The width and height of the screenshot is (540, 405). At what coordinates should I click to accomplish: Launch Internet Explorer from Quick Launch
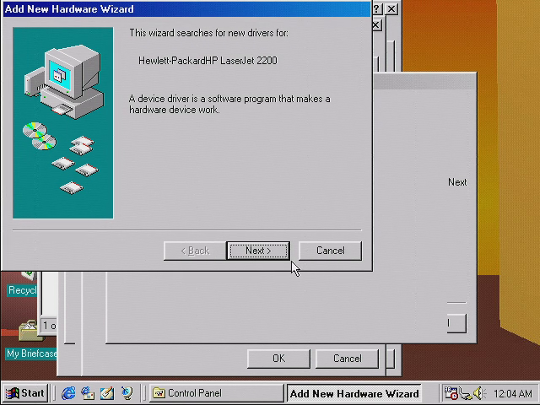pyautogui.click(x=68, y=393)
